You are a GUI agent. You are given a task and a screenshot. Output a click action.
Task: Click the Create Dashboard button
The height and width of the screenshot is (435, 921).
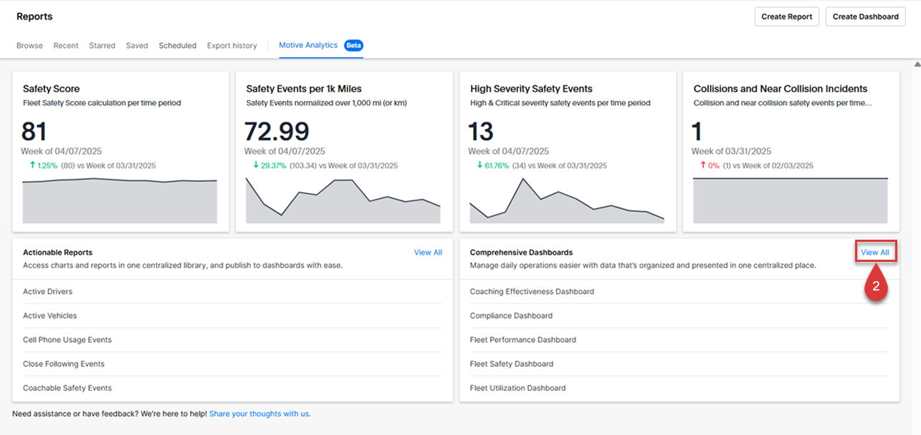point(865,16)
